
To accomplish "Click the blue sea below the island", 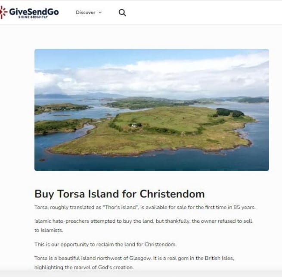I will coord(152,163).
